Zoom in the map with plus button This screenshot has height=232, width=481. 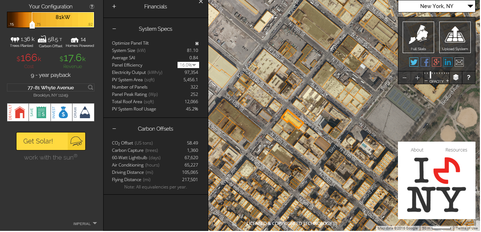(x=417, y=78)
